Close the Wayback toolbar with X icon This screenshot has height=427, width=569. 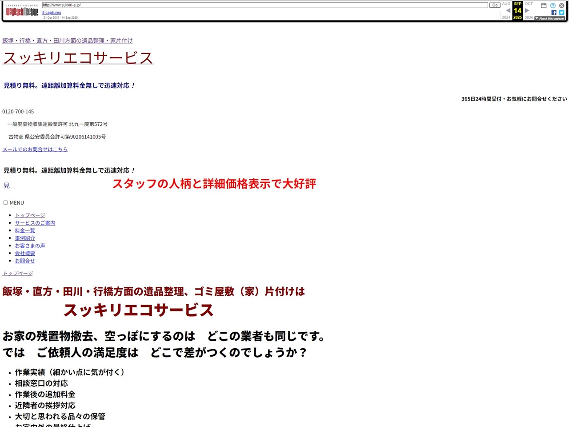(561, 5)
